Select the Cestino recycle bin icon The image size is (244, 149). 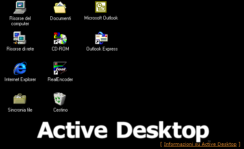tap(60, 99)
